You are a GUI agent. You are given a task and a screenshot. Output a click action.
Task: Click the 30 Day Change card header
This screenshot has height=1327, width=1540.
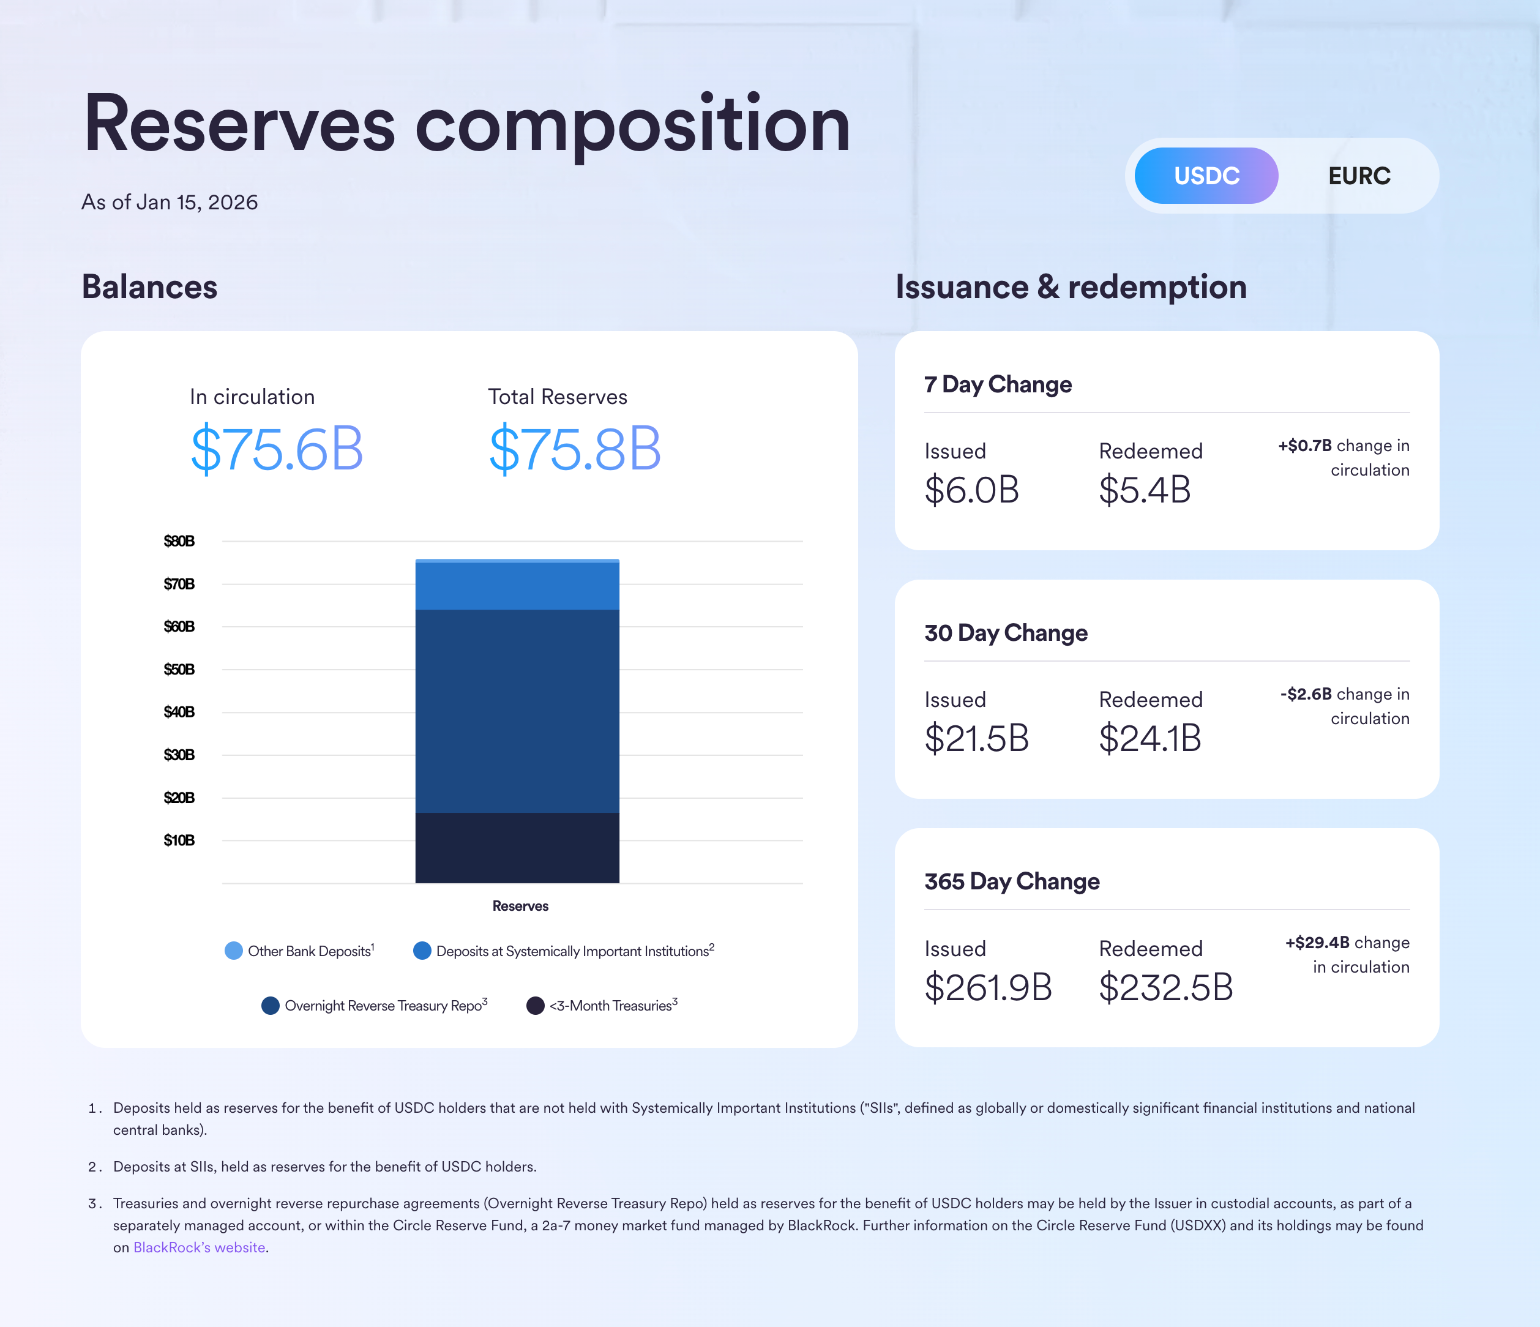click(x=1006, y=633)
